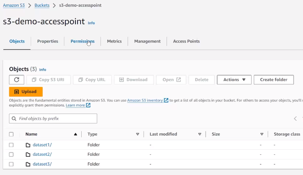303x175 pixels.
Task: Open the dataset2/ folder link
Action: click(x=42, y=154)
